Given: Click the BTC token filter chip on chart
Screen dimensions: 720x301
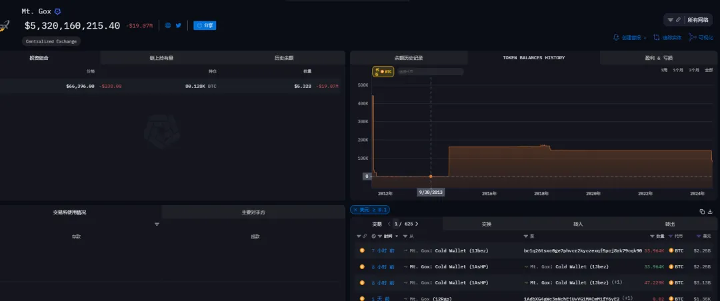Looking at the screenshot, I should coord(383,71).
